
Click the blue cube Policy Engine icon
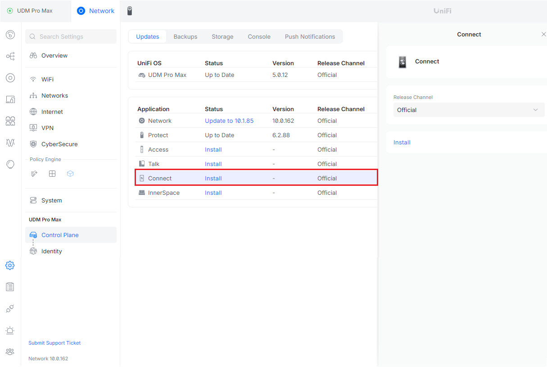click(70, 174)
